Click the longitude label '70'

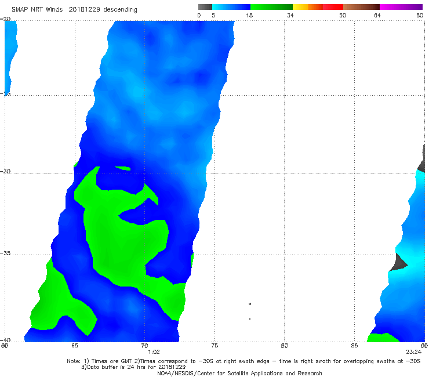click(145, 346)
